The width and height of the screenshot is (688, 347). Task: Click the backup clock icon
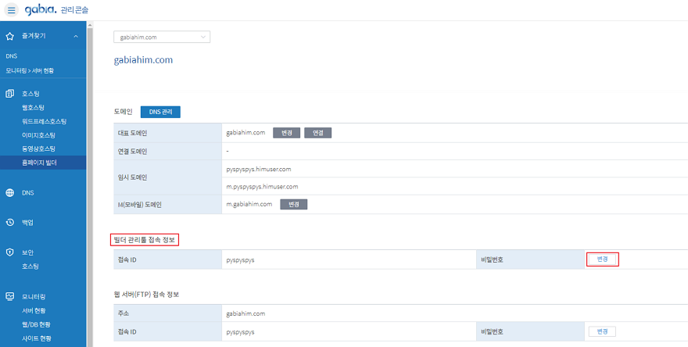point(10,223)
